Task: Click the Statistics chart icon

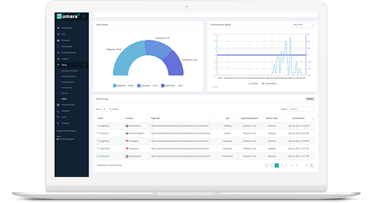Action: coord(58,111)
